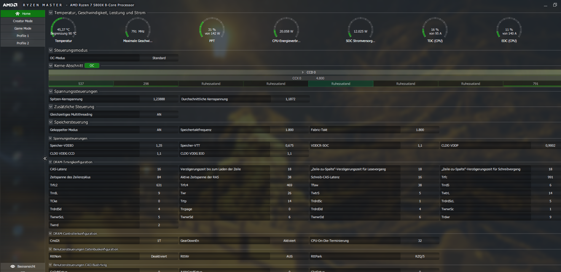Viewport: 561px width, 272px height.
Task: Click Fabric-Takt value 1.800
Action: pyautogui.click(x=420, y=130)
